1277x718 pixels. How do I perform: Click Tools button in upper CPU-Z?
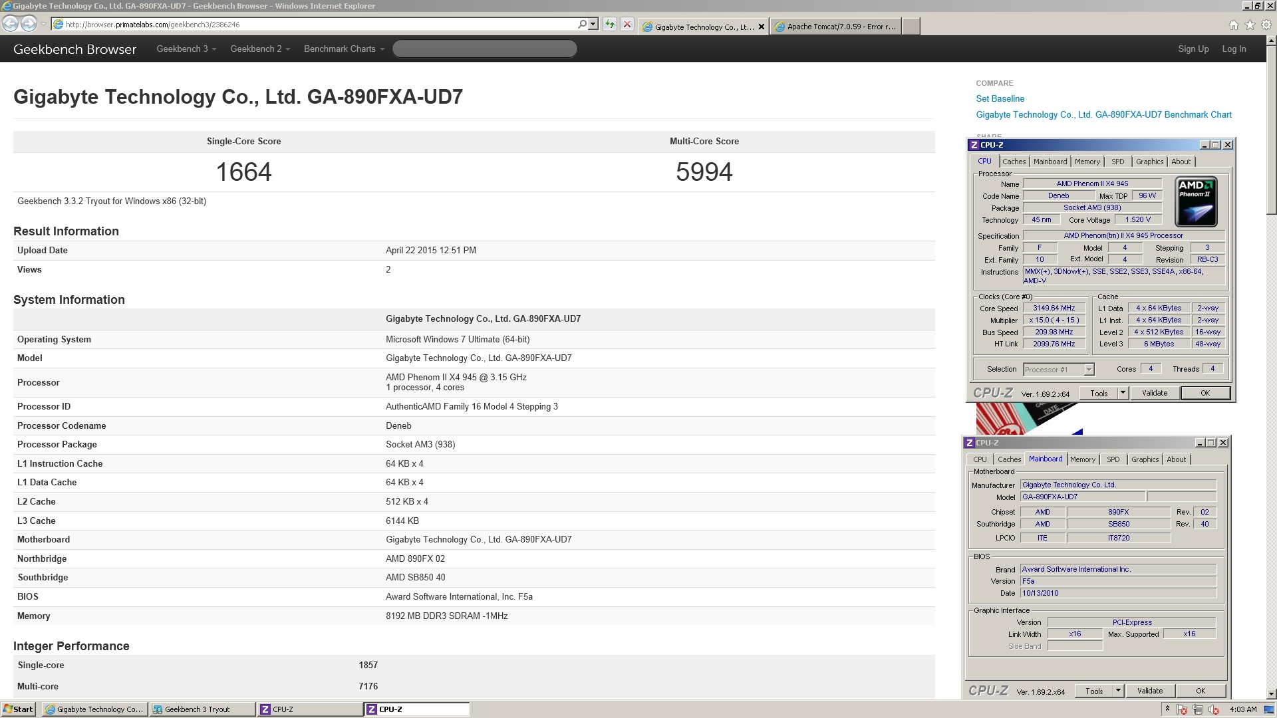(x=1099, y=393)
